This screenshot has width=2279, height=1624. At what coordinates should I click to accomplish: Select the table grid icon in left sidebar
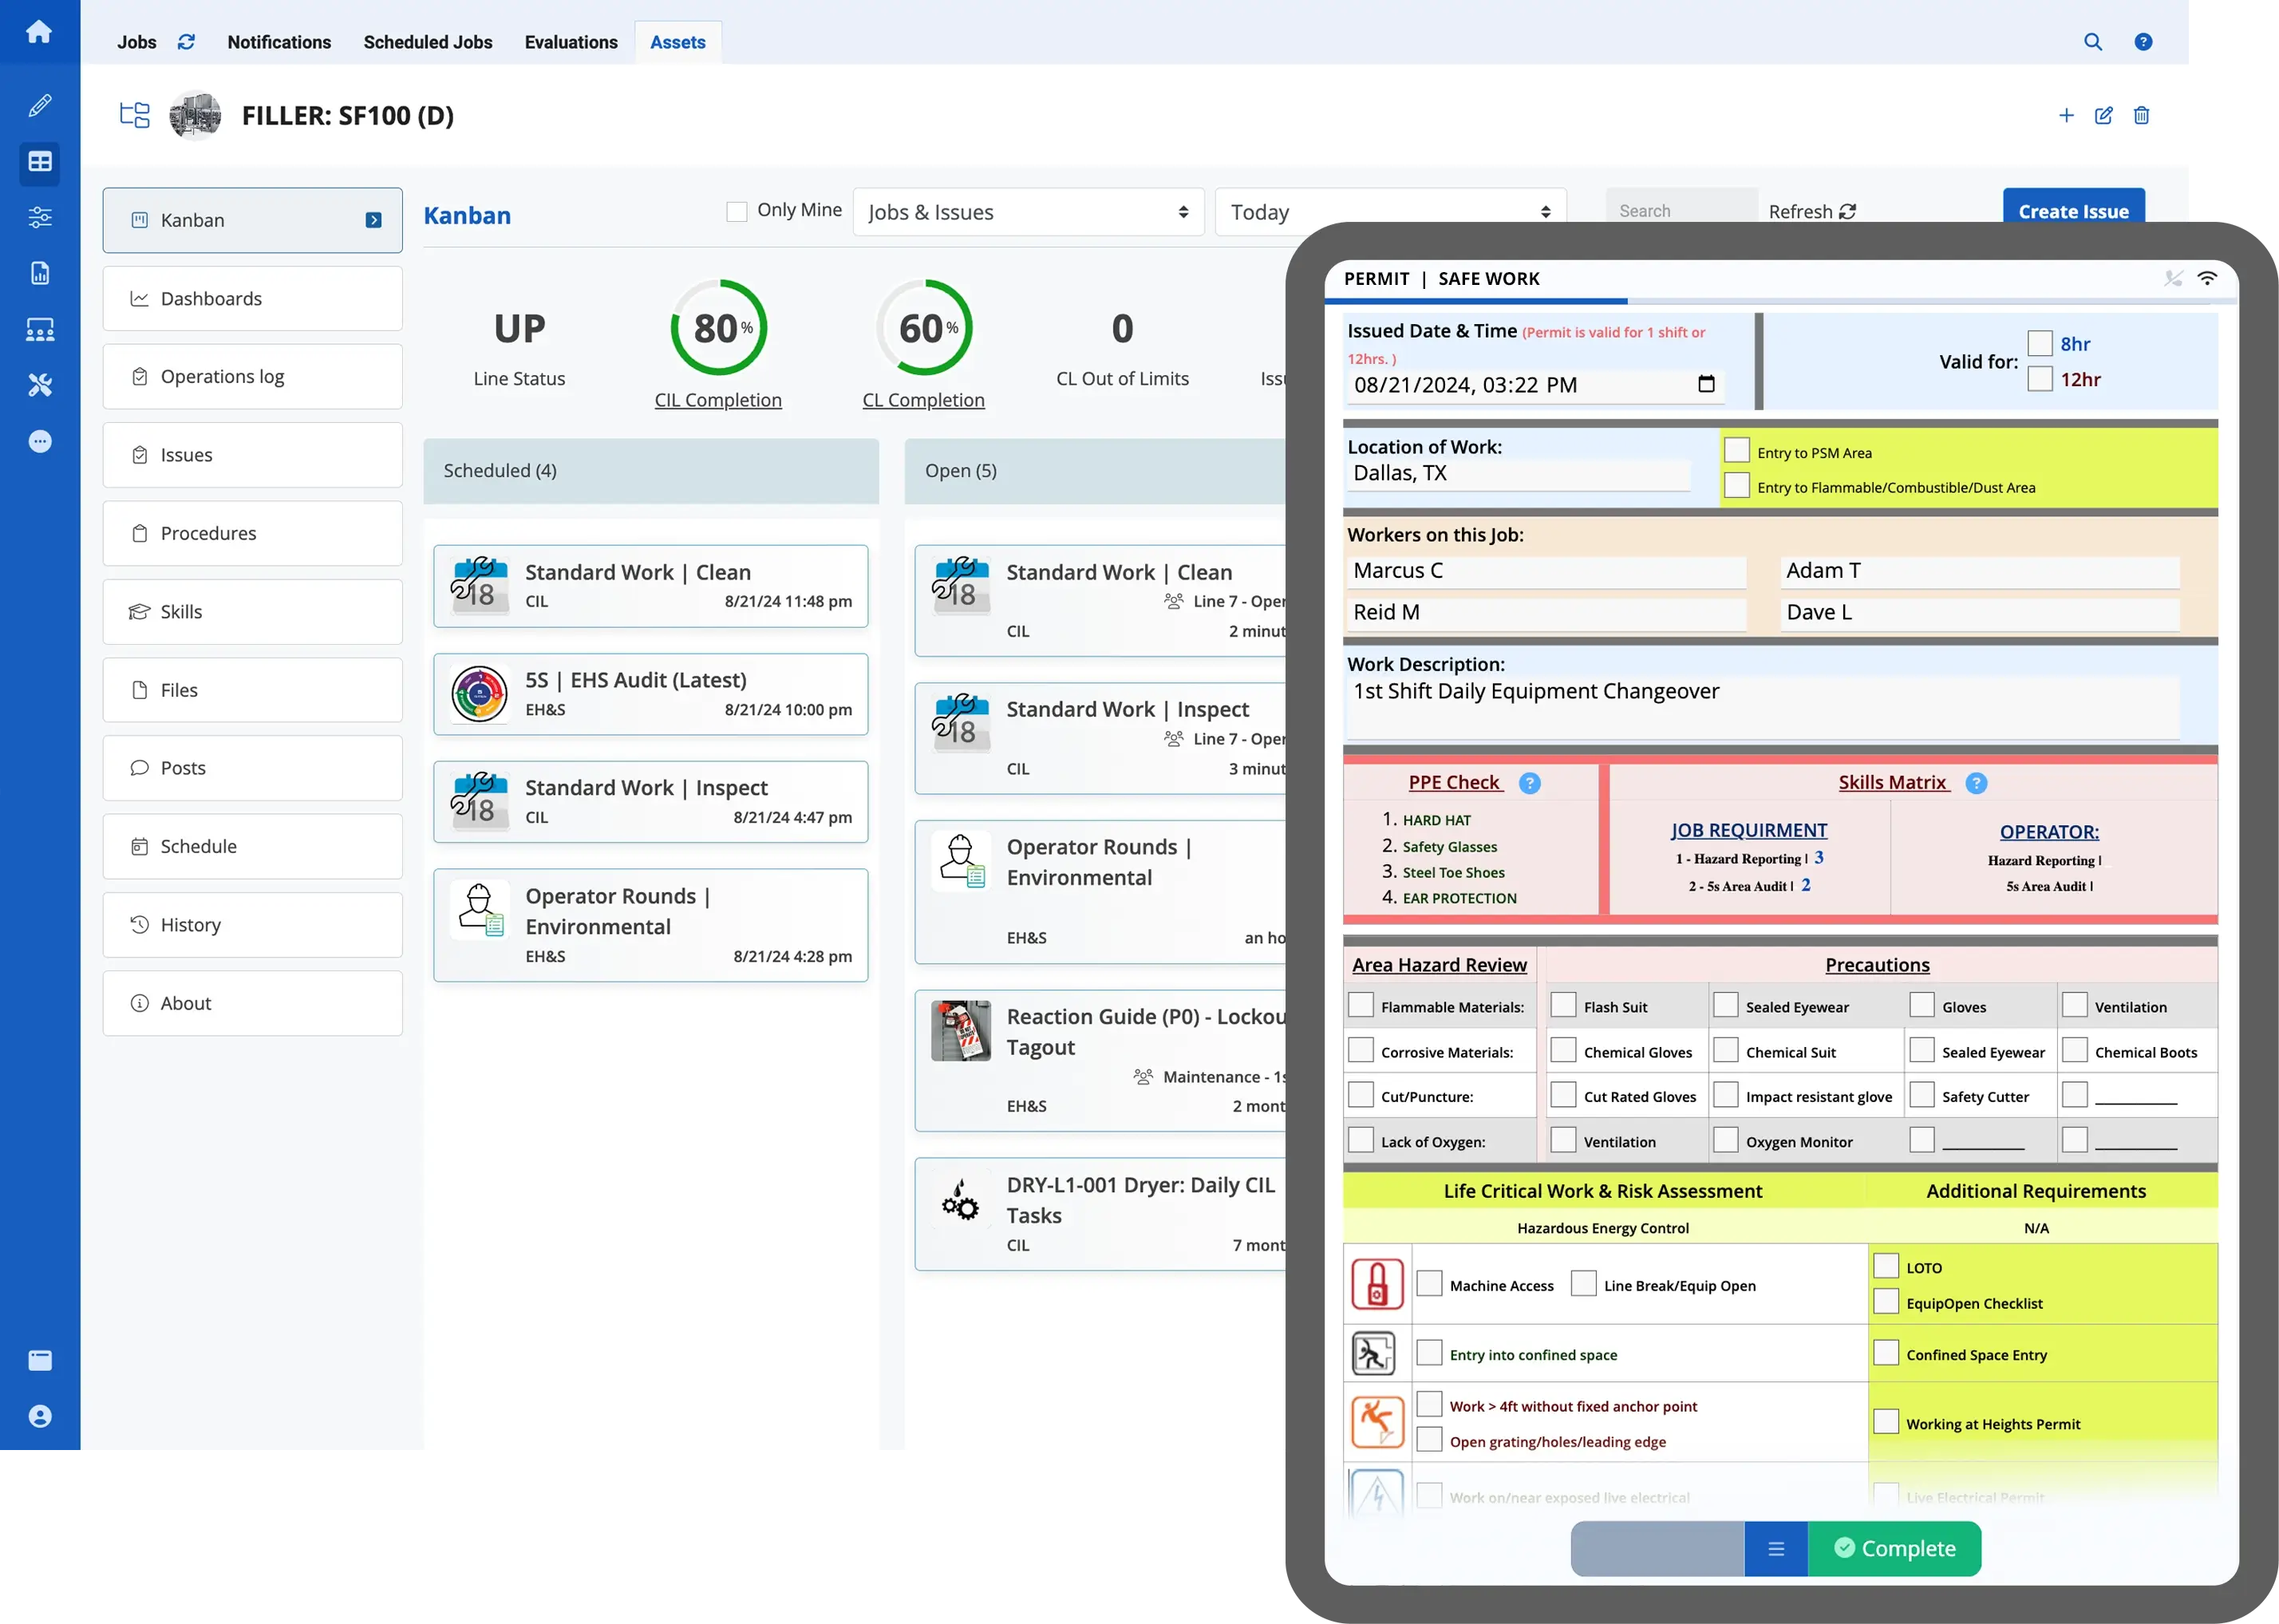[40, 162]
